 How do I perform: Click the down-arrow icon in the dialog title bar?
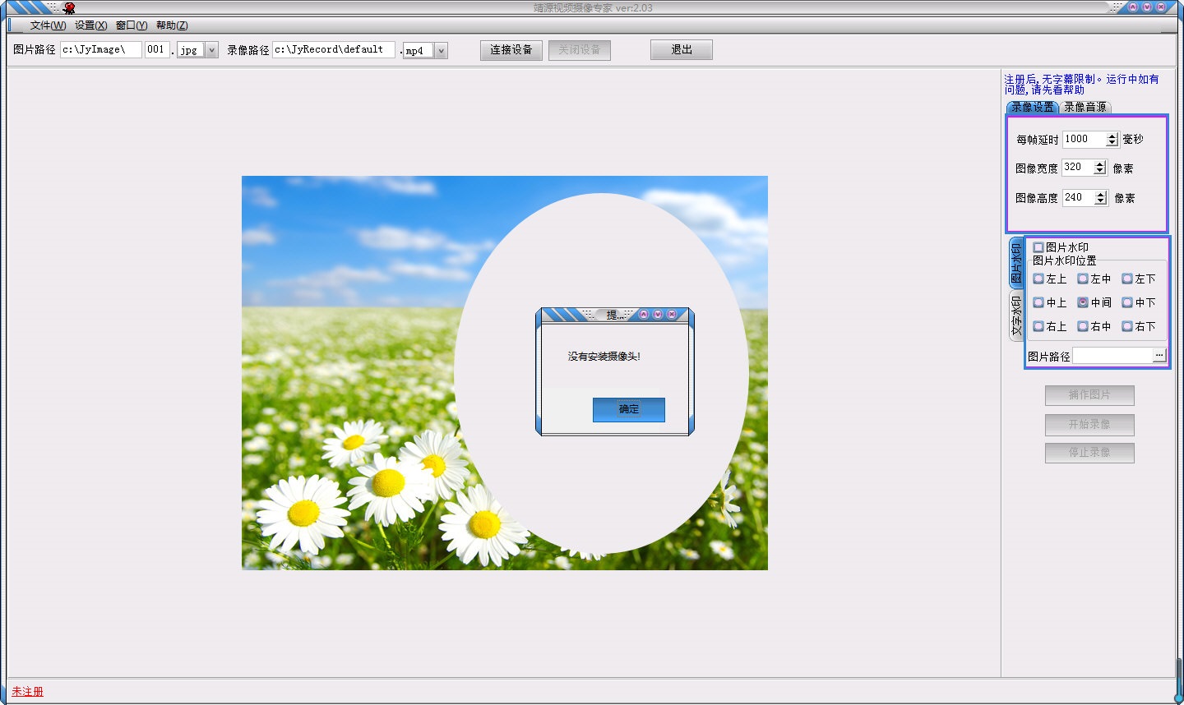[658, 315]
